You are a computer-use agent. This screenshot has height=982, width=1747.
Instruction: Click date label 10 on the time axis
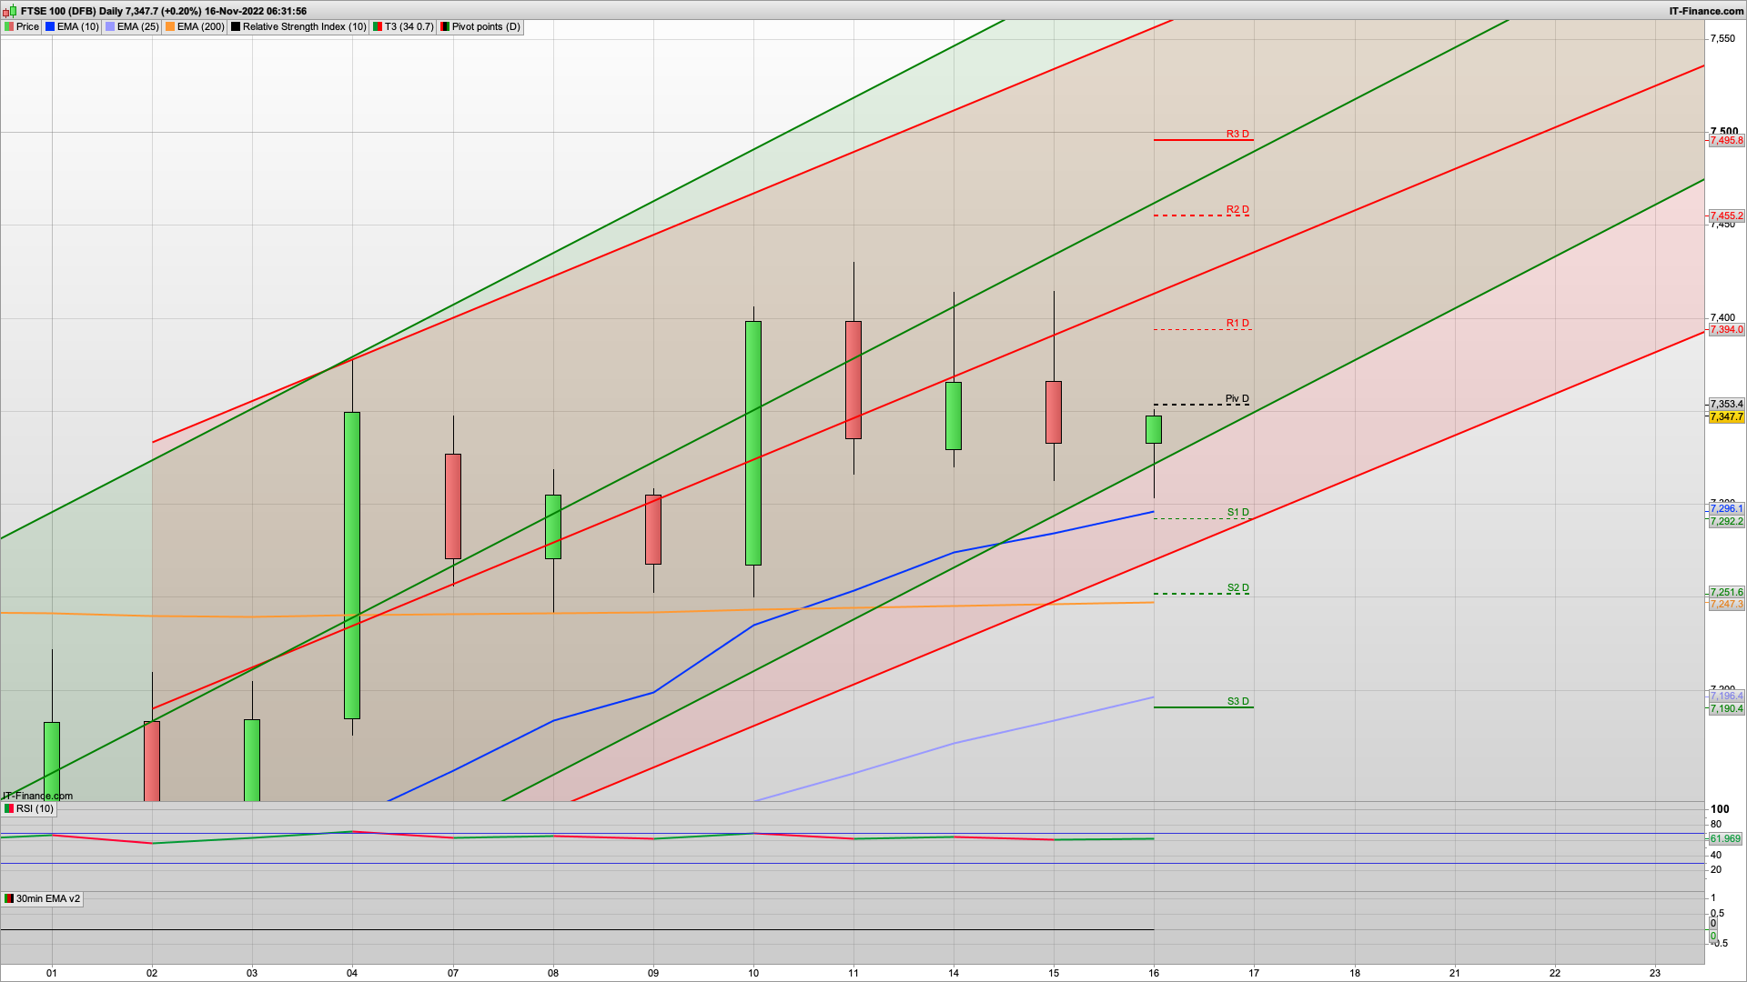point(753,973)
